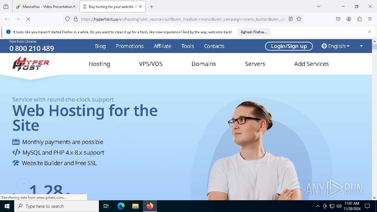Open the Windows notification center
Screen dimensions: 377x212
(x=367, y=206)
